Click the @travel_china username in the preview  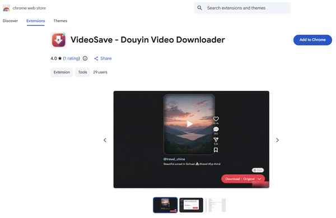(x=174, y=159)
